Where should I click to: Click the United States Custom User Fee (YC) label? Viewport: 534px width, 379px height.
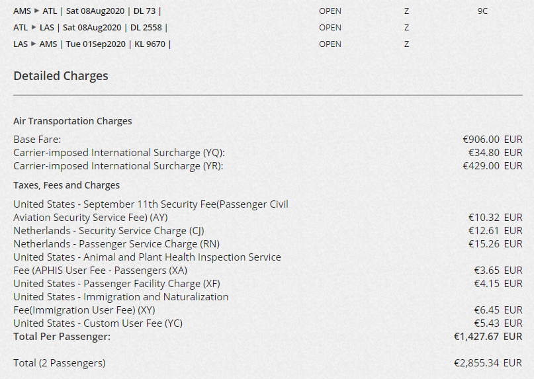click(x=98, y=323)
